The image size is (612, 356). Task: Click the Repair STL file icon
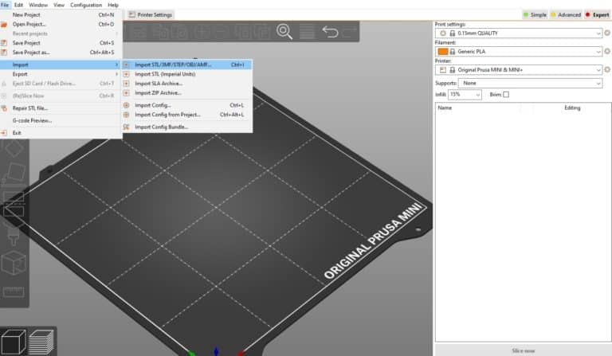[x=4, y=108]
